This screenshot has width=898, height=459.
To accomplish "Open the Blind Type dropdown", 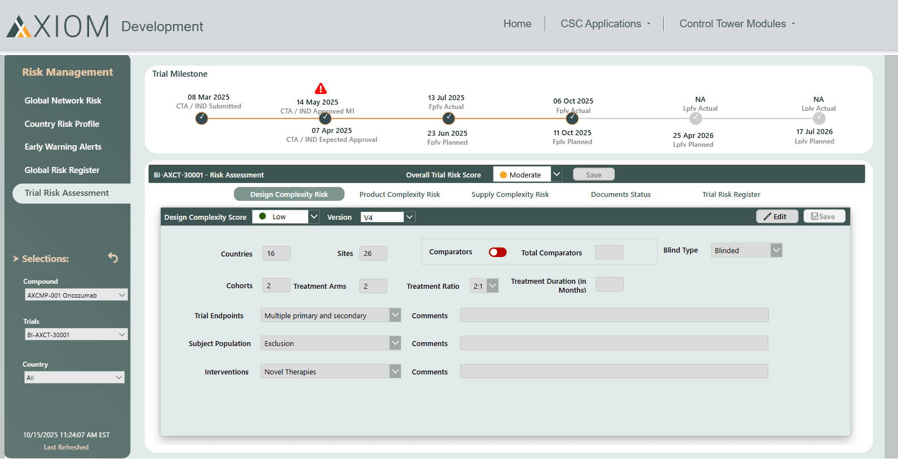I will pos(776,250).
